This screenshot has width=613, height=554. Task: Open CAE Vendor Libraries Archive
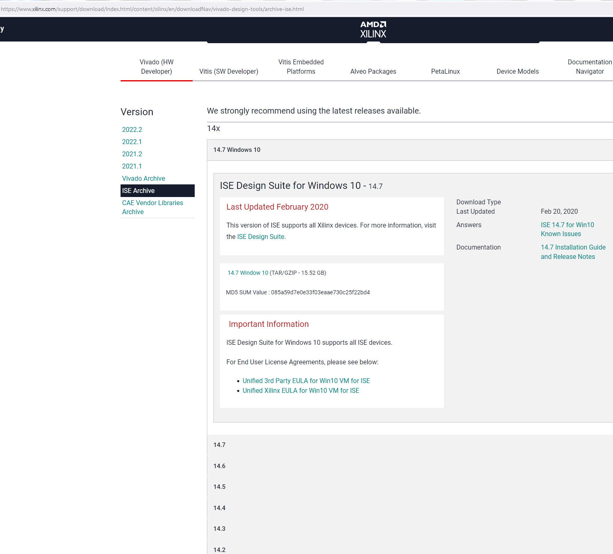(152, 207)
